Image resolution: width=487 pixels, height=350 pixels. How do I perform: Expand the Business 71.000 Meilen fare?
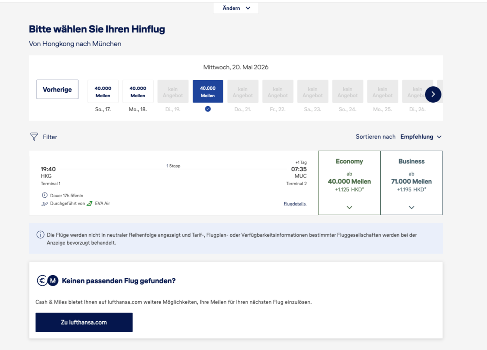[x=411, y=183]
